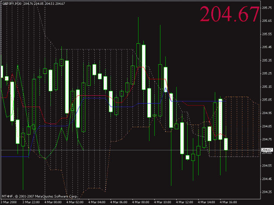This screenshot has height=205, width=274.
Task: Click the 4 Mar 08:00 time label
Action: [141, 202]
